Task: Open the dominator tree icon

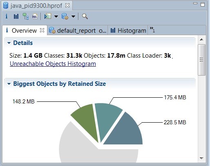Action: (26, 16)
